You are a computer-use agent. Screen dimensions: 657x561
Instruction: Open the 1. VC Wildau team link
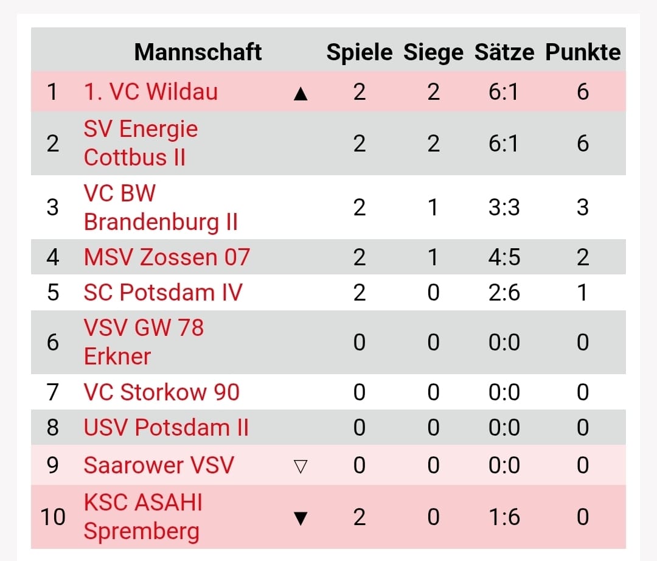[151, 92]
